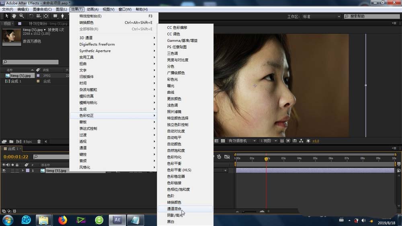Toggle transparency grid in viewer
Screen dimensions: 402x226
click(x=223, y=141)
